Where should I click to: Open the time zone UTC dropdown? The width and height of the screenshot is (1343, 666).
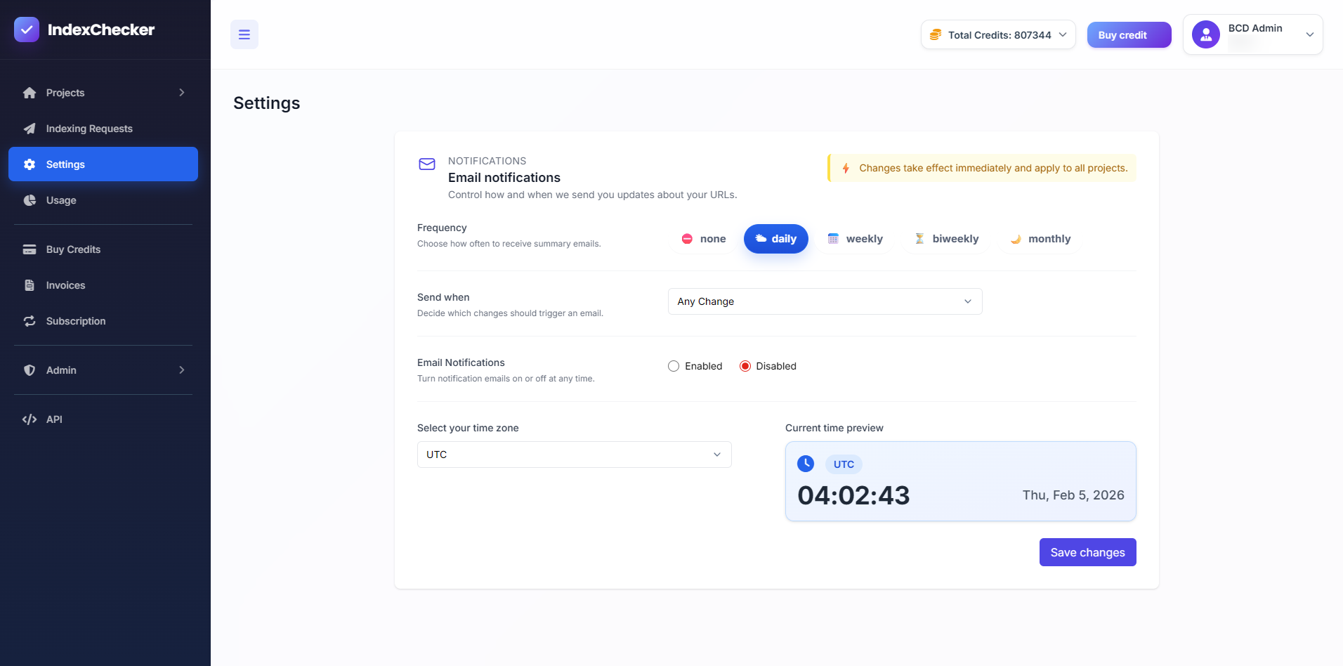[574, 455]
